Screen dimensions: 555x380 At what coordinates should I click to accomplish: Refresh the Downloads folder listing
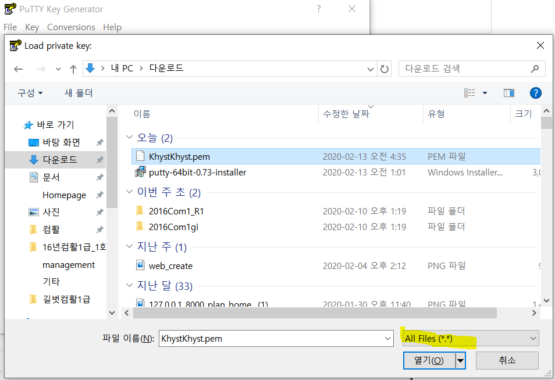(385, 69)
